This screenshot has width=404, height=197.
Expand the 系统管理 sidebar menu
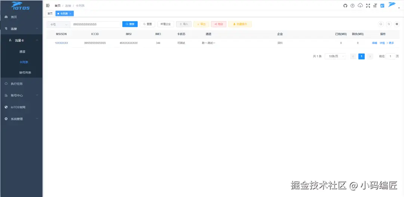tap(21, 119)
